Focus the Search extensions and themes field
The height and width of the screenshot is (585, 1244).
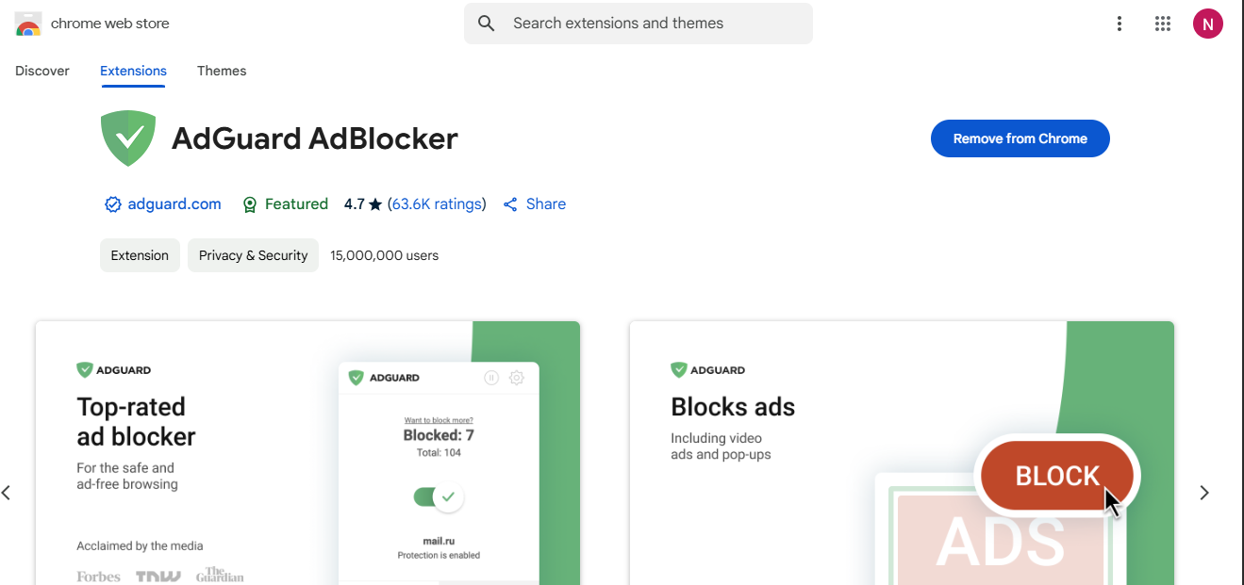pos(651,24)
